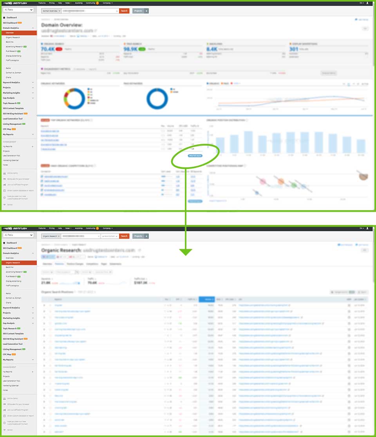The height and width of the screenshot is (437, 376).
Task: Expand Marketing Insights in Domain Overview sidebar
Action: pyautogui.click(x=33, y=93)
